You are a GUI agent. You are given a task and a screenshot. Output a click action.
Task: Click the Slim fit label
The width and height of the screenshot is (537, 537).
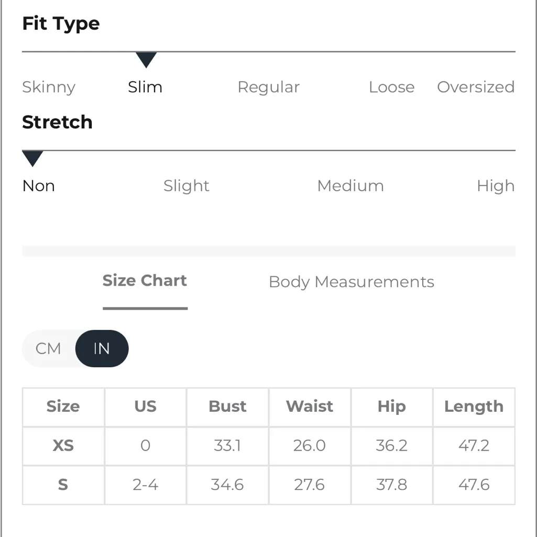[x=145, y=87]
